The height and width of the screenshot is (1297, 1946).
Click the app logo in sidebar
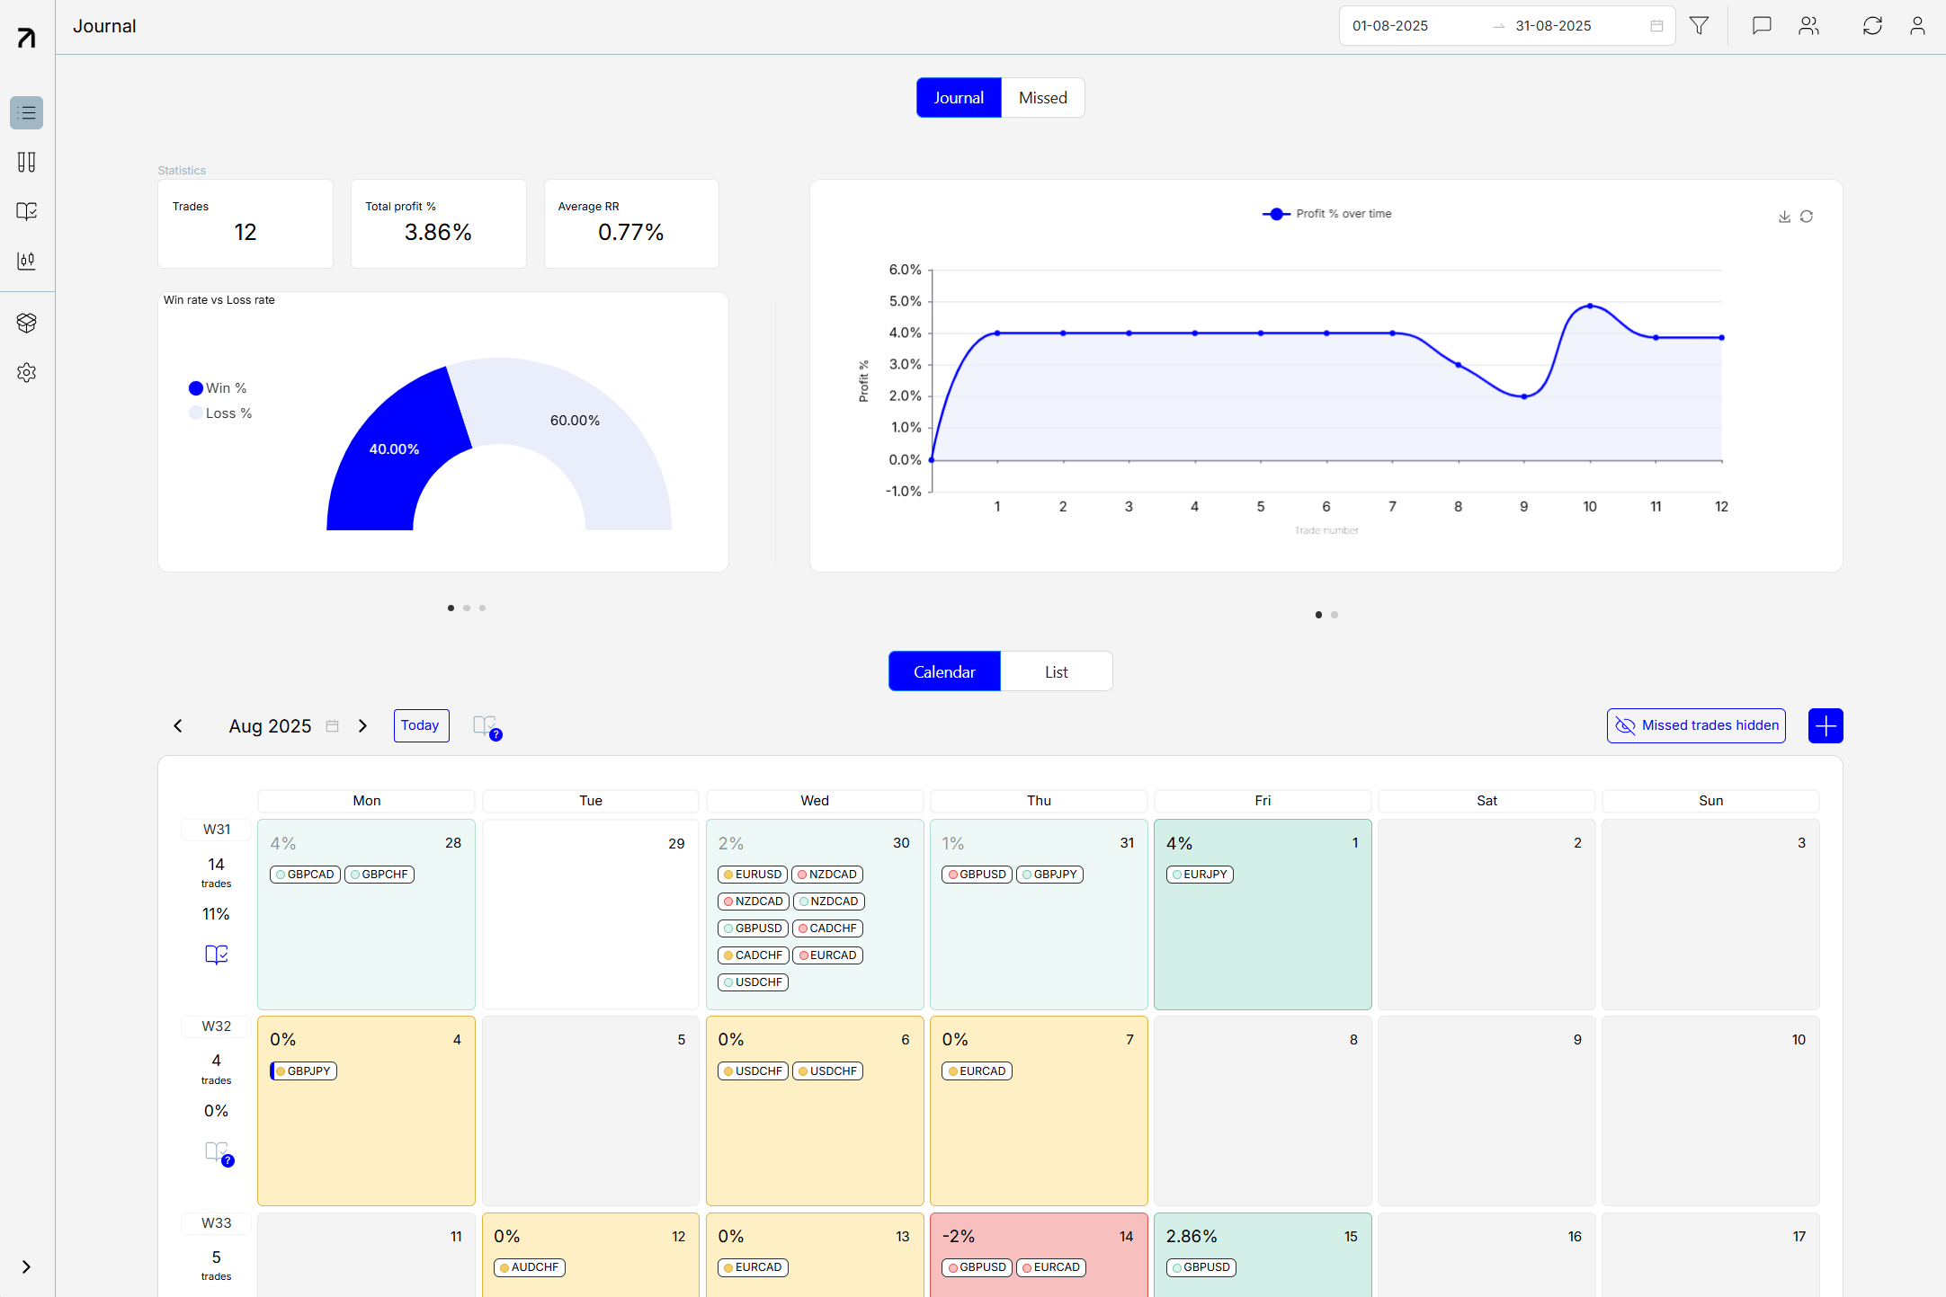[x=27, y=38]
